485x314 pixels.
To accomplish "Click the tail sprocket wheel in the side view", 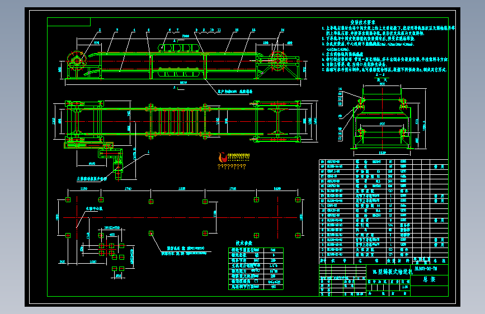I will [x=278, y=61].
